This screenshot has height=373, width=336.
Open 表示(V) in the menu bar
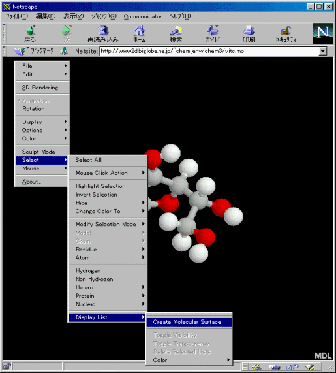point(74,16)
